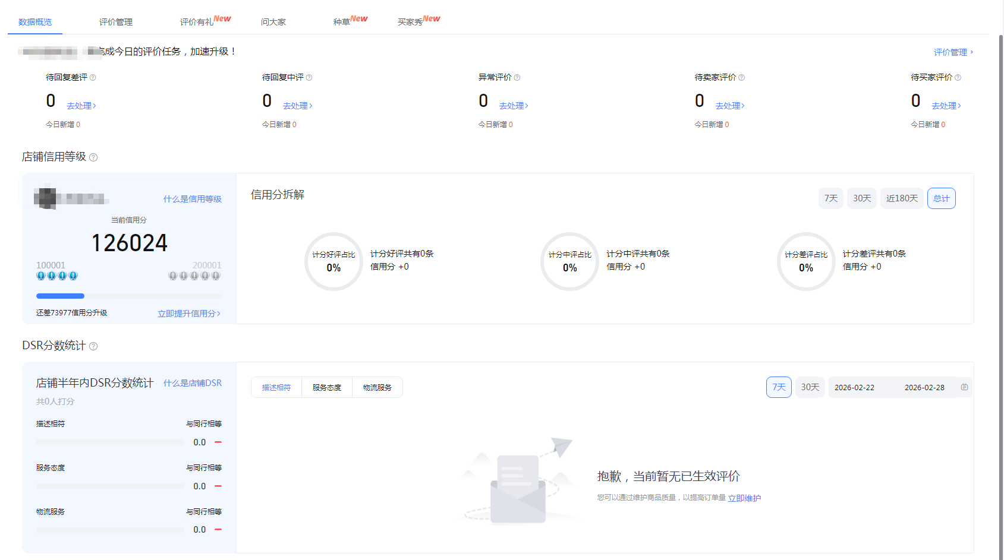The image size is (1004, 560).
Task: Open help icon beside 待回复差评
Action: 93,78
